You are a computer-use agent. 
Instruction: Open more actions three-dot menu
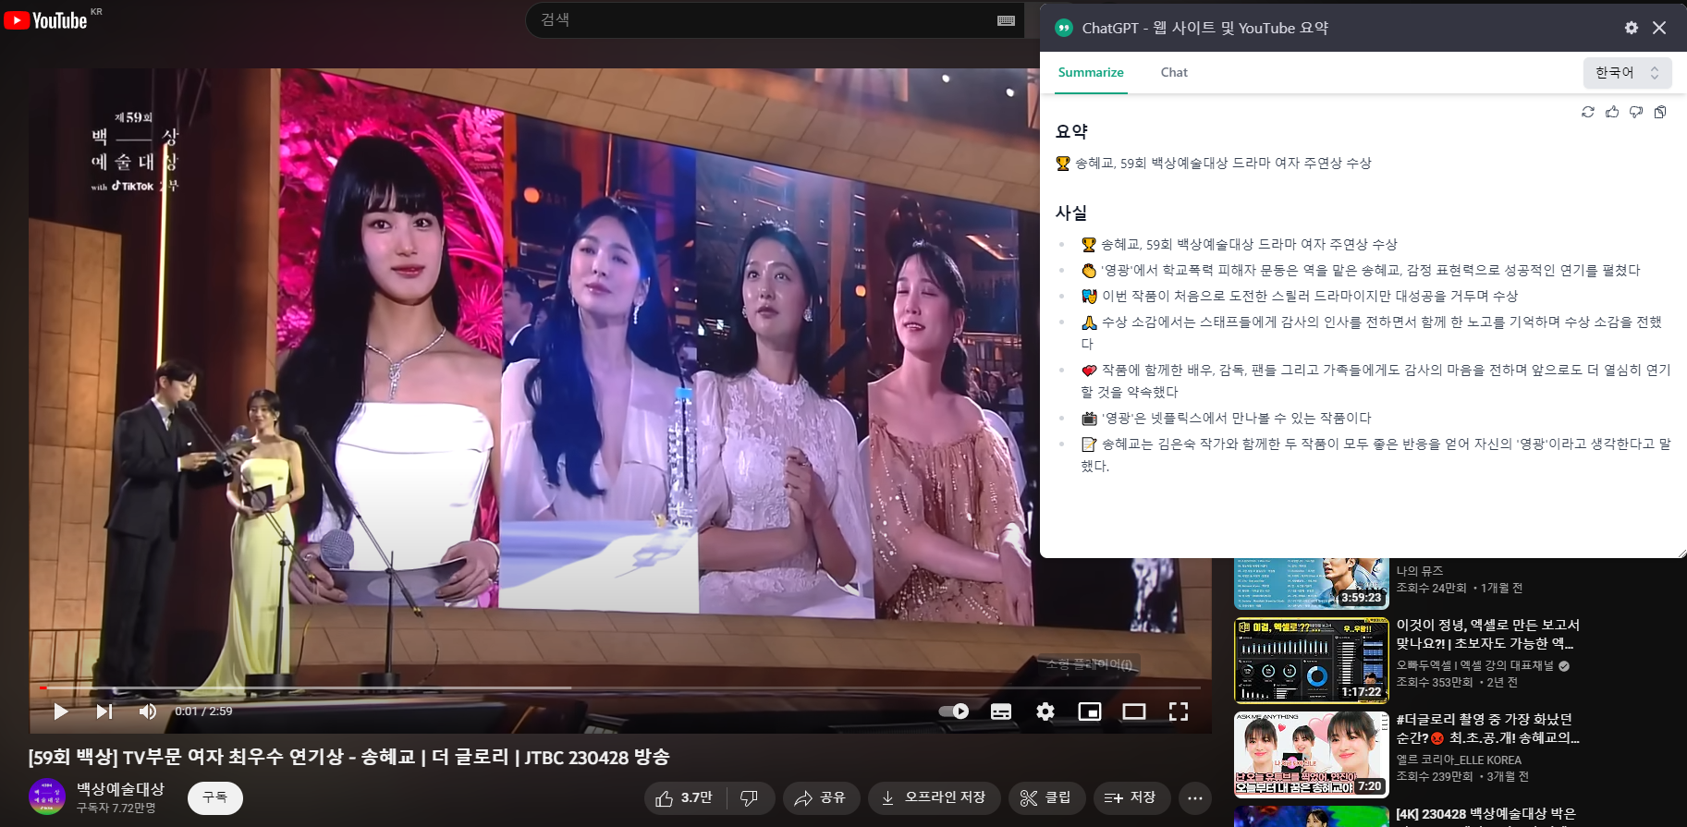click(x=1195, y=797)
